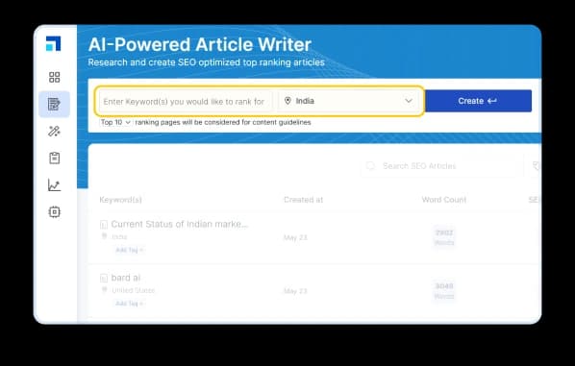Click the tag filter icon right of search
Screen dimensions: 575x366
pos(537,166)
